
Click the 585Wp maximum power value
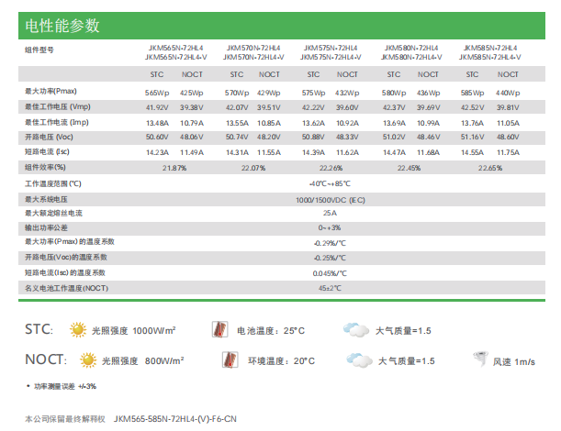coord(472,94)
